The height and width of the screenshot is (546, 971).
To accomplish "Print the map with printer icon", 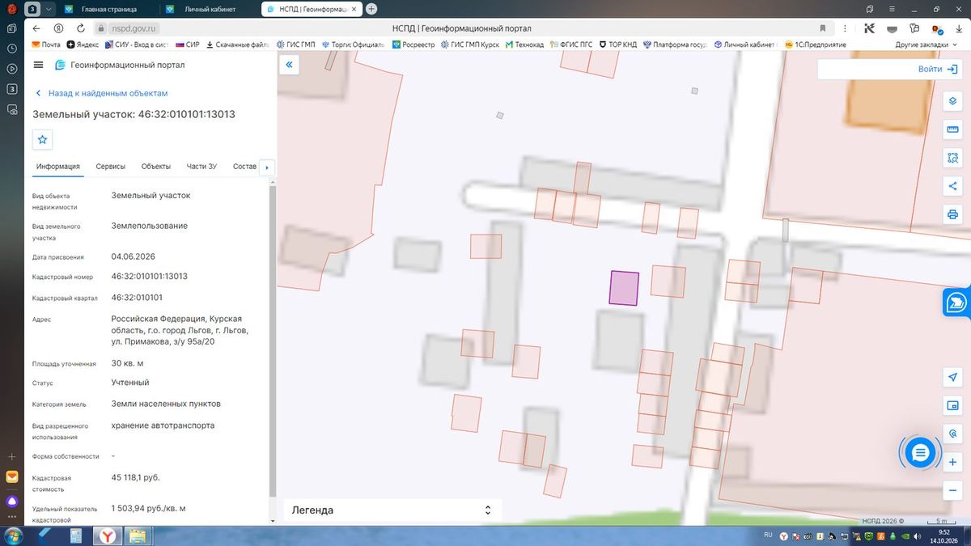I will click(952, 214).
